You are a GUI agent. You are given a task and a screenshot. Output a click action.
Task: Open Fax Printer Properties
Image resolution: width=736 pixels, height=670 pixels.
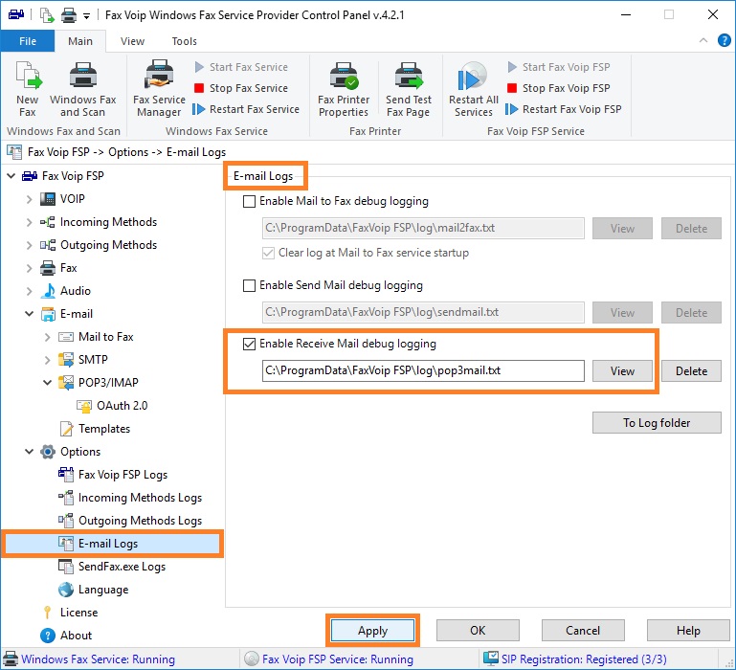tap(344, 89)
